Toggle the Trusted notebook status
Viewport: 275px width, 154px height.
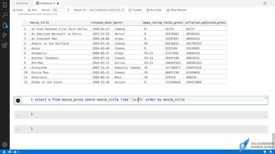tap(135, 10)
